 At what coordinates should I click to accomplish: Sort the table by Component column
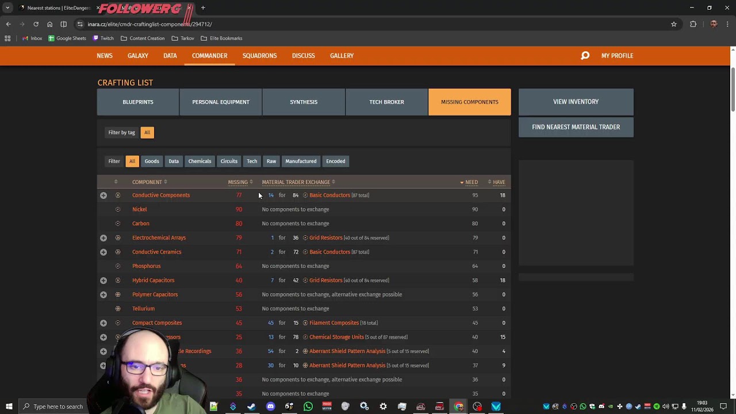click(149, 182)
